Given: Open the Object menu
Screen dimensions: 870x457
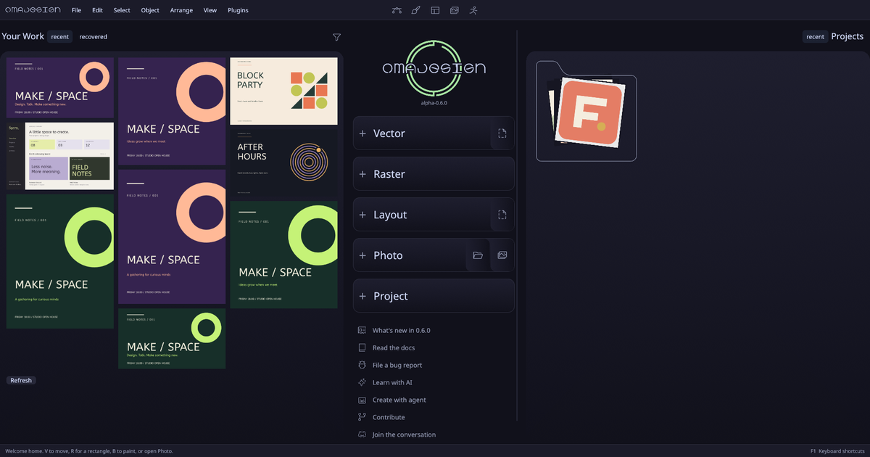Looking at the screenshot, I should click(x=150, y=10).
